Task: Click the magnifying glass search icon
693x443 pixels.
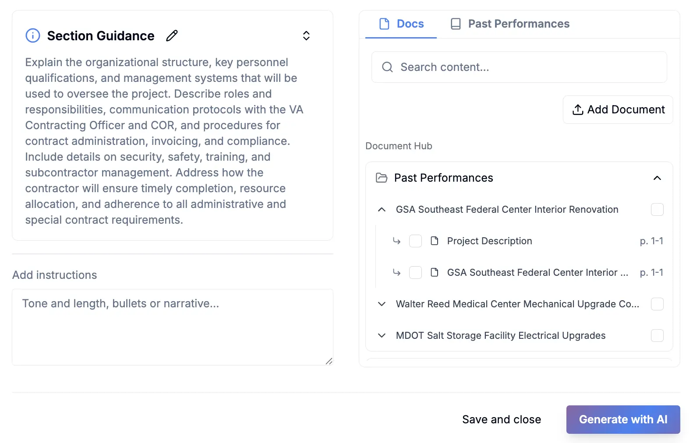Action: [387, 67]
